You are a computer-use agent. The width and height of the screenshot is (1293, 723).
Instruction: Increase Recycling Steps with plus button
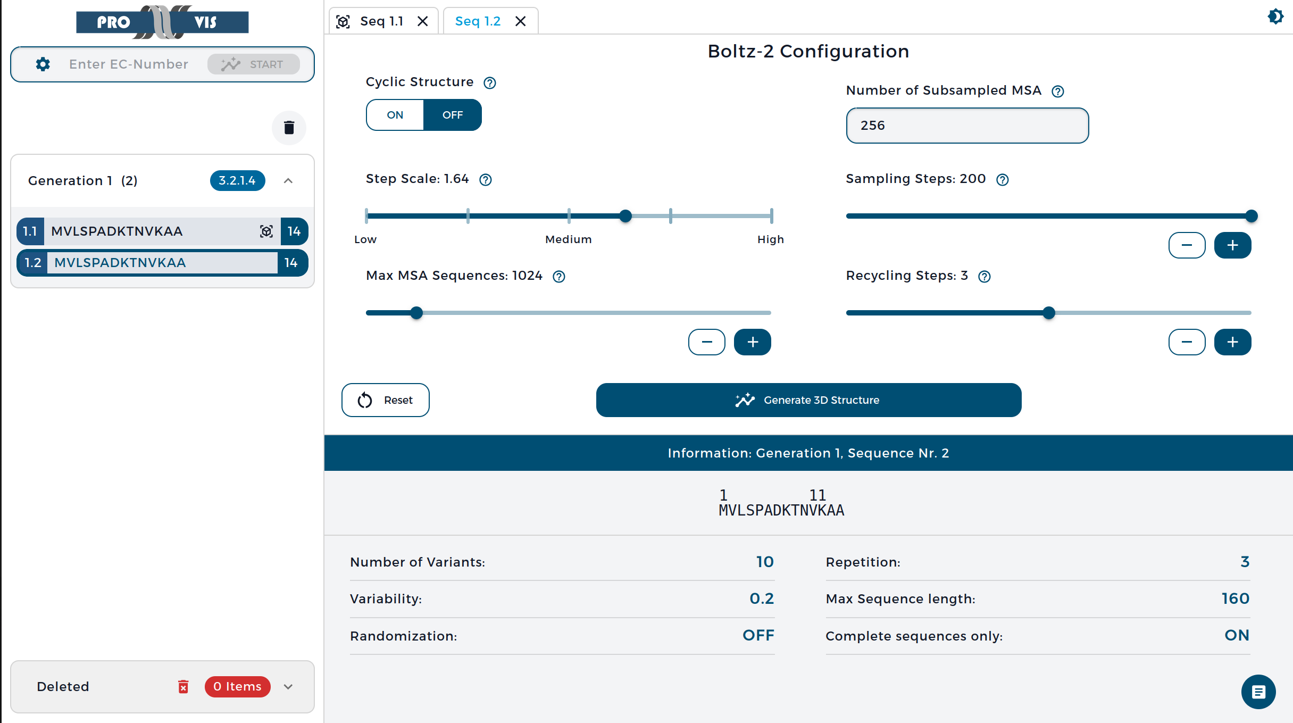pos(1232,342)
